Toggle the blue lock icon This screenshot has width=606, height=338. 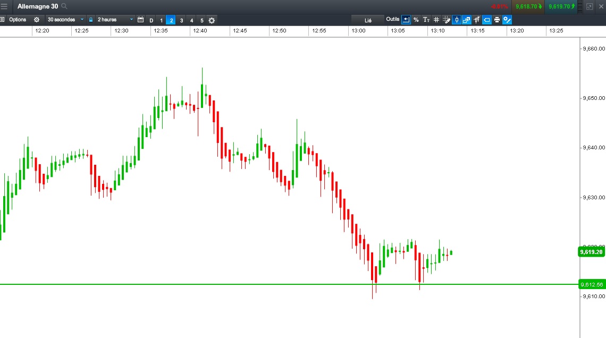[x=91, y=20]
